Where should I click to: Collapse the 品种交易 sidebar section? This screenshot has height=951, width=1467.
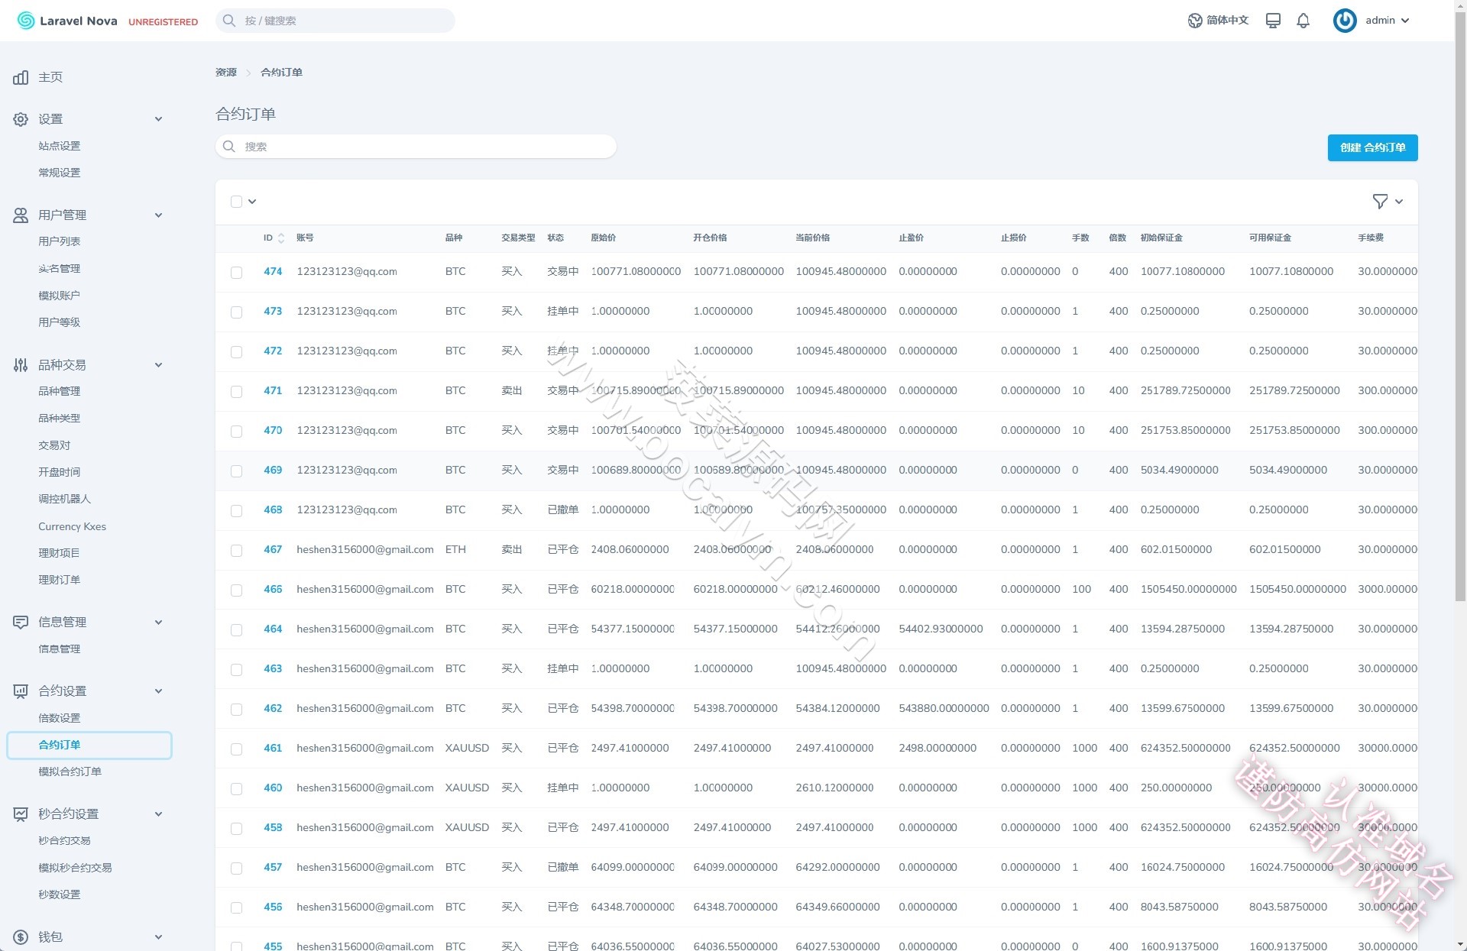tap(158, 365)
